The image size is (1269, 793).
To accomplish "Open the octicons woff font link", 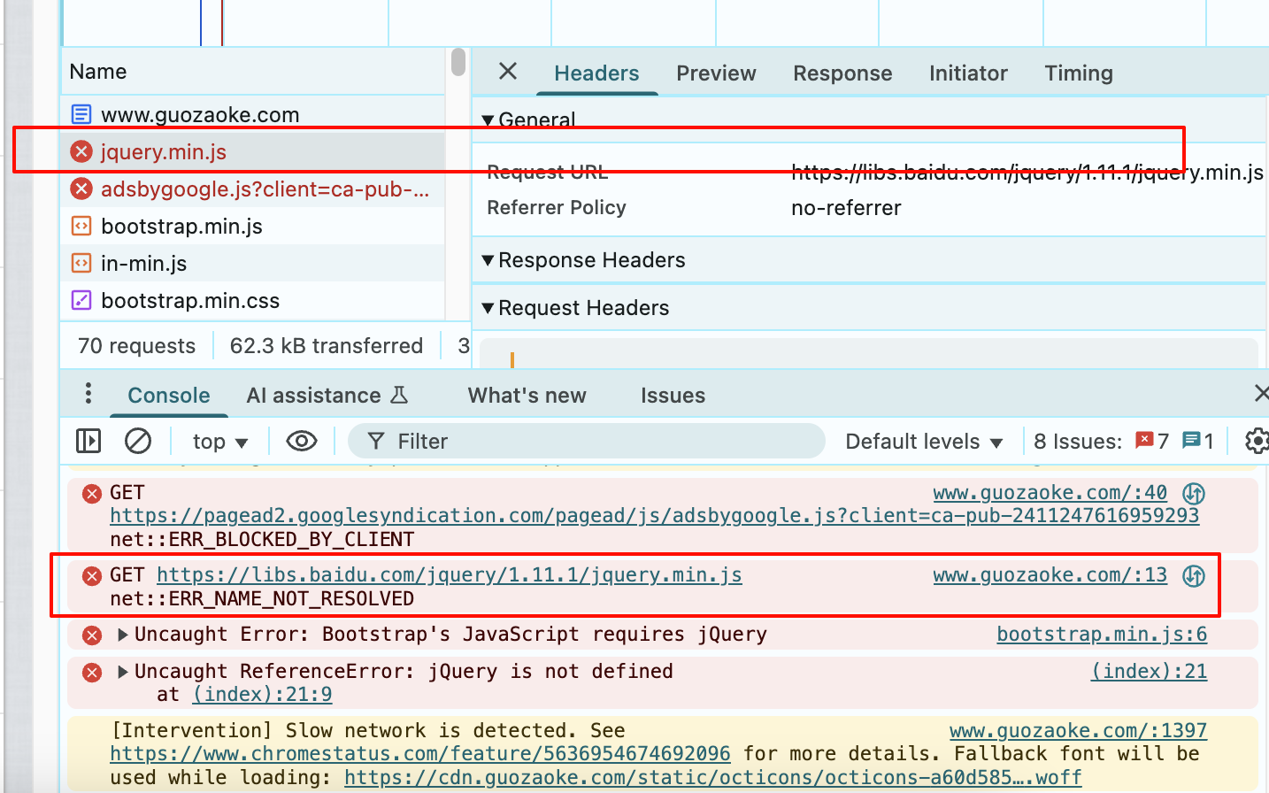I will click(x=712, y=778).
